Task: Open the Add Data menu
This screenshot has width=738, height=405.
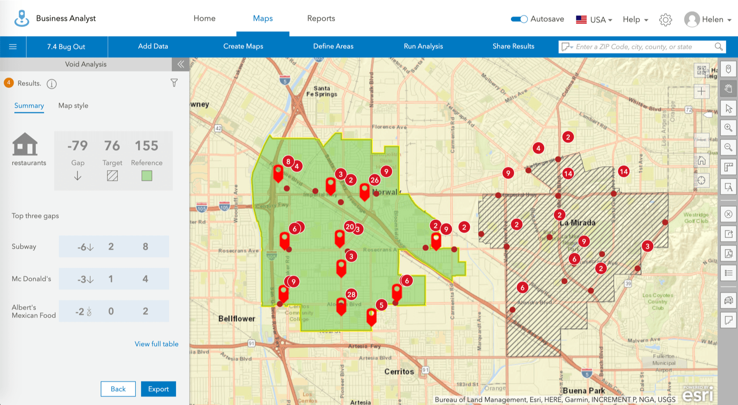Action: pos(153,46)
